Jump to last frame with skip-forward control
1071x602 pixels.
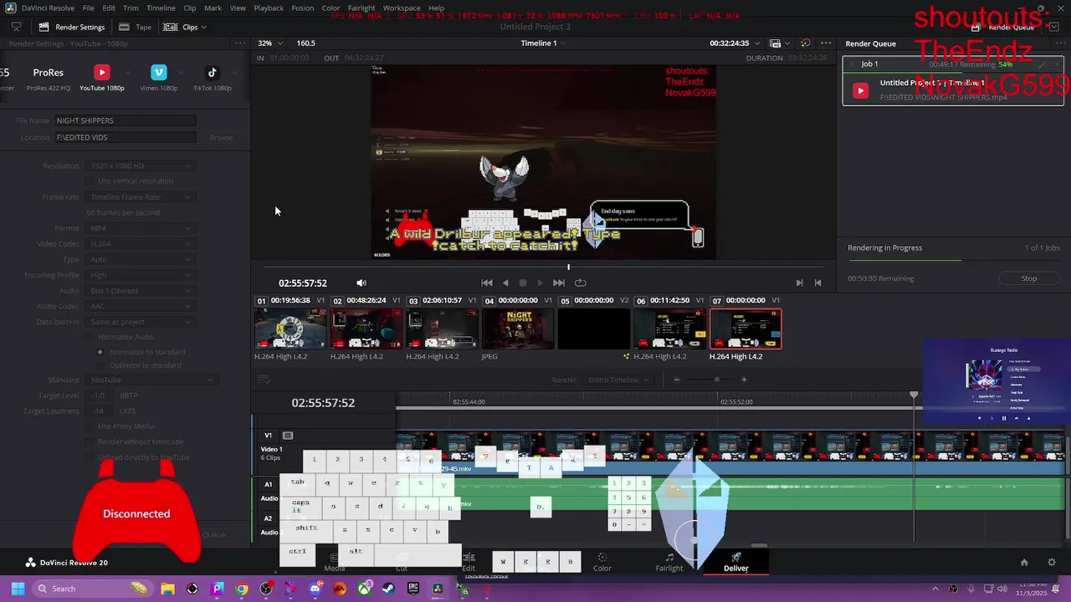click(x=559, y=283)
